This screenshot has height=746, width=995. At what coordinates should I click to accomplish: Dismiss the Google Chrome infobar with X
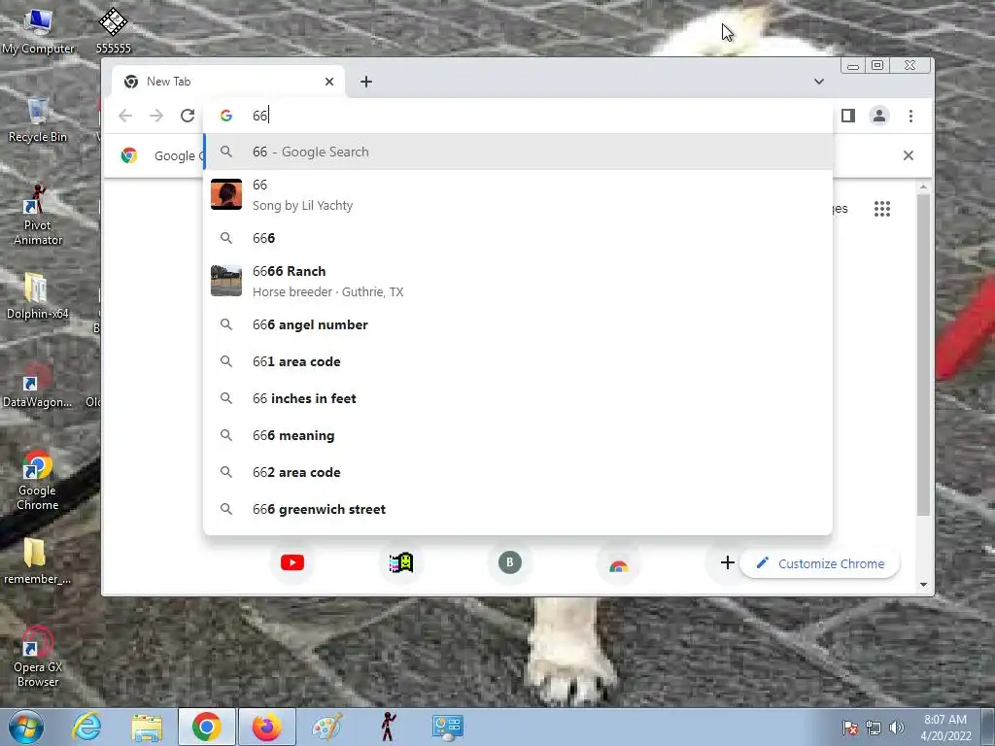[x=909, y=155]
